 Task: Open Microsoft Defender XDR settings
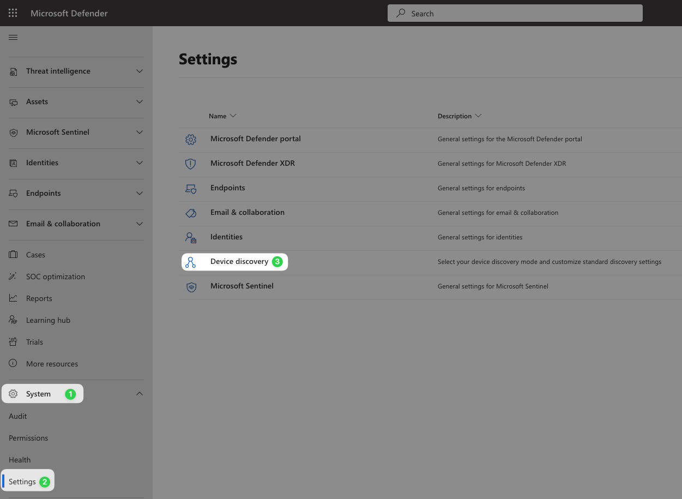(252, 163)
